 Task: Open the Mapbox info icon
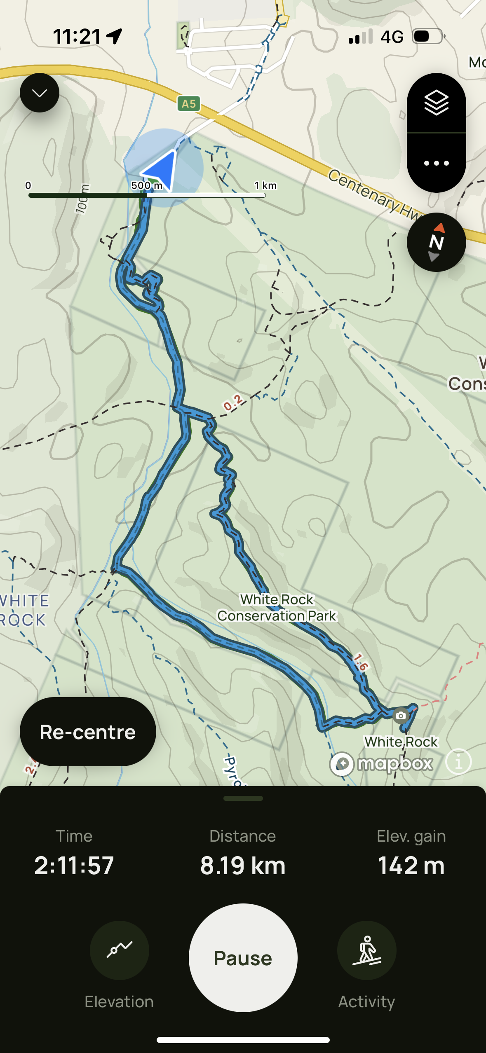tap(458, 762)
